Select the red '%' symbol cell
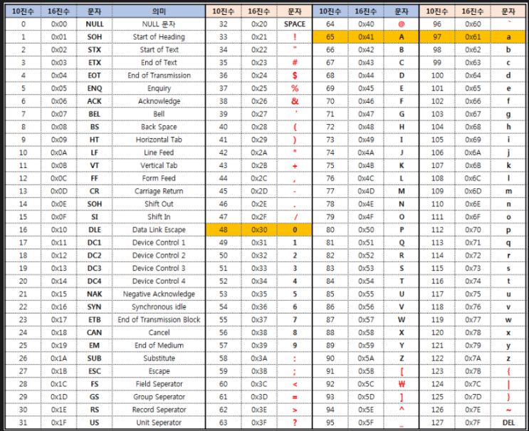Image resolution: width=529 pixels, height=431 pixels. (295, 88)
